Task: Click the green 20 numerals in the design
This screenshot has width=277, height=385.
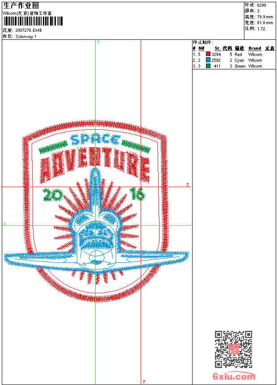Action: click(x=53, y=195)
